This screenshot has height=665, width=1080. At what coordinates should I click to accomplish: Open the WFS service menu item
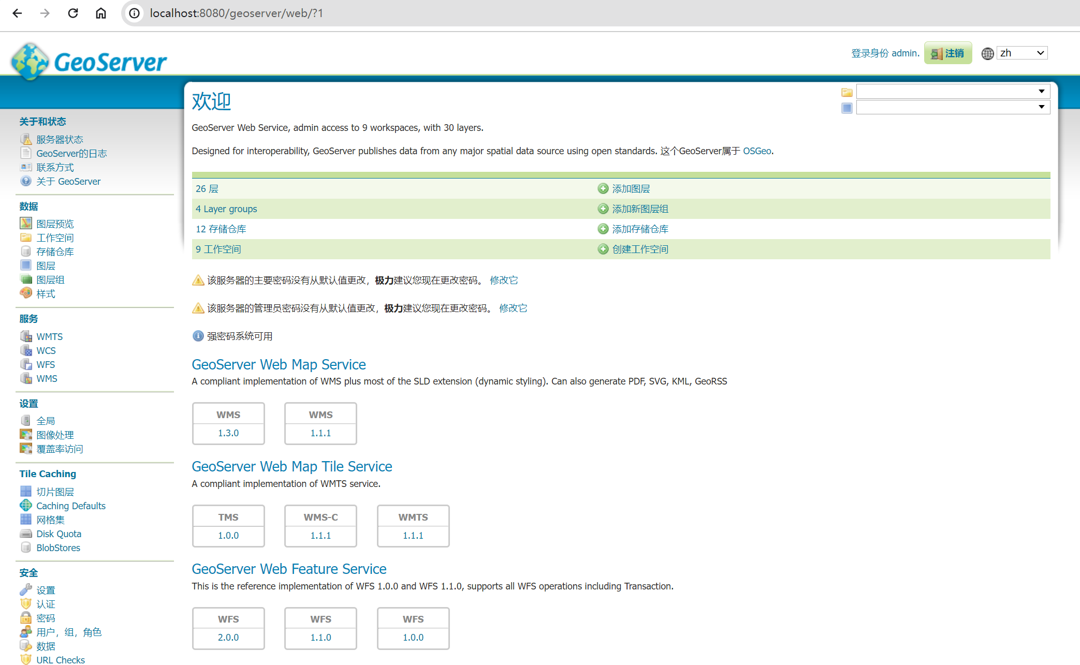pos(46,364)
